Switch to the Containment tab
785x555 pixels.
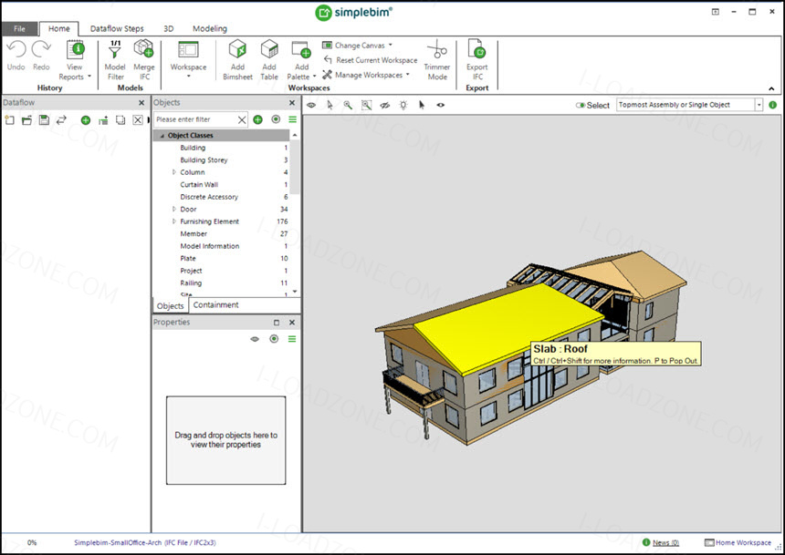215,305
